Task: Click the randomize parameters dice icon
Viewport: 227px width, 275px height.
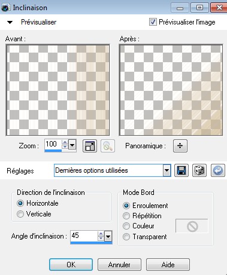Action: click(199, 170)
